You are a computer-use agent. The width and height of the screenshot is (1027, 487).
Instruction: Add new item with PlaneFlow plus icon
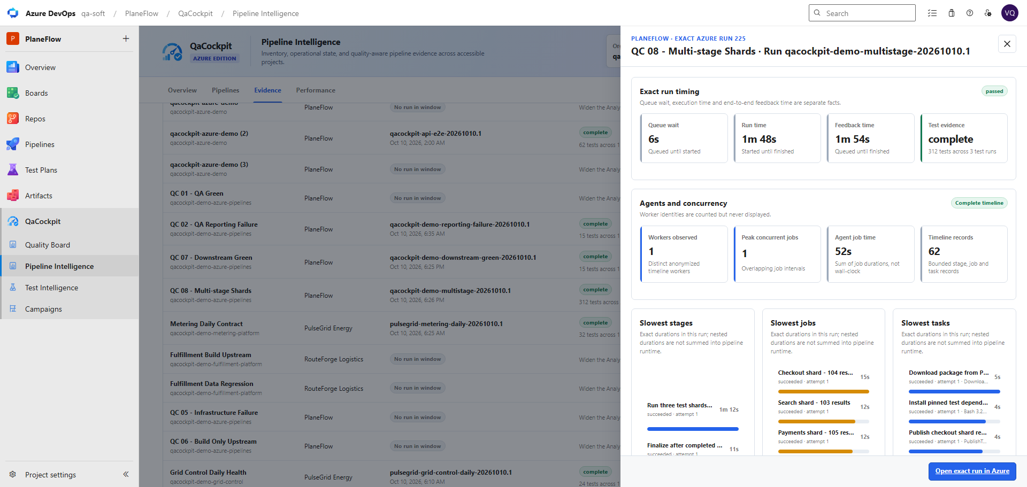[x=126, y=38]
